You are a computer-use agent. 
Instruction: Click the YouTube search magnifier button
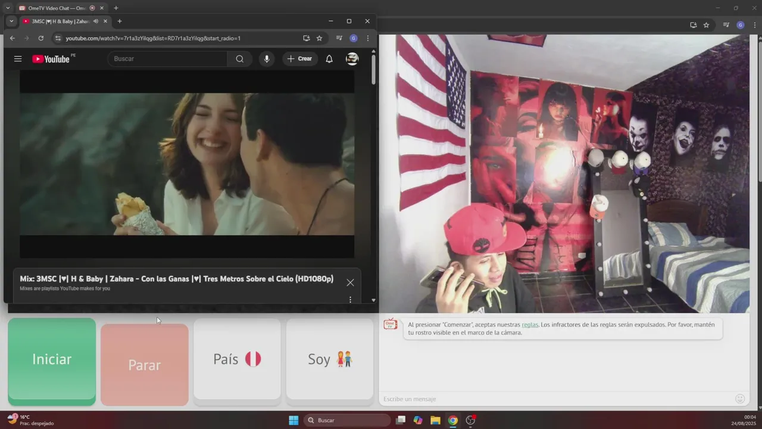(x=239, y=59)
